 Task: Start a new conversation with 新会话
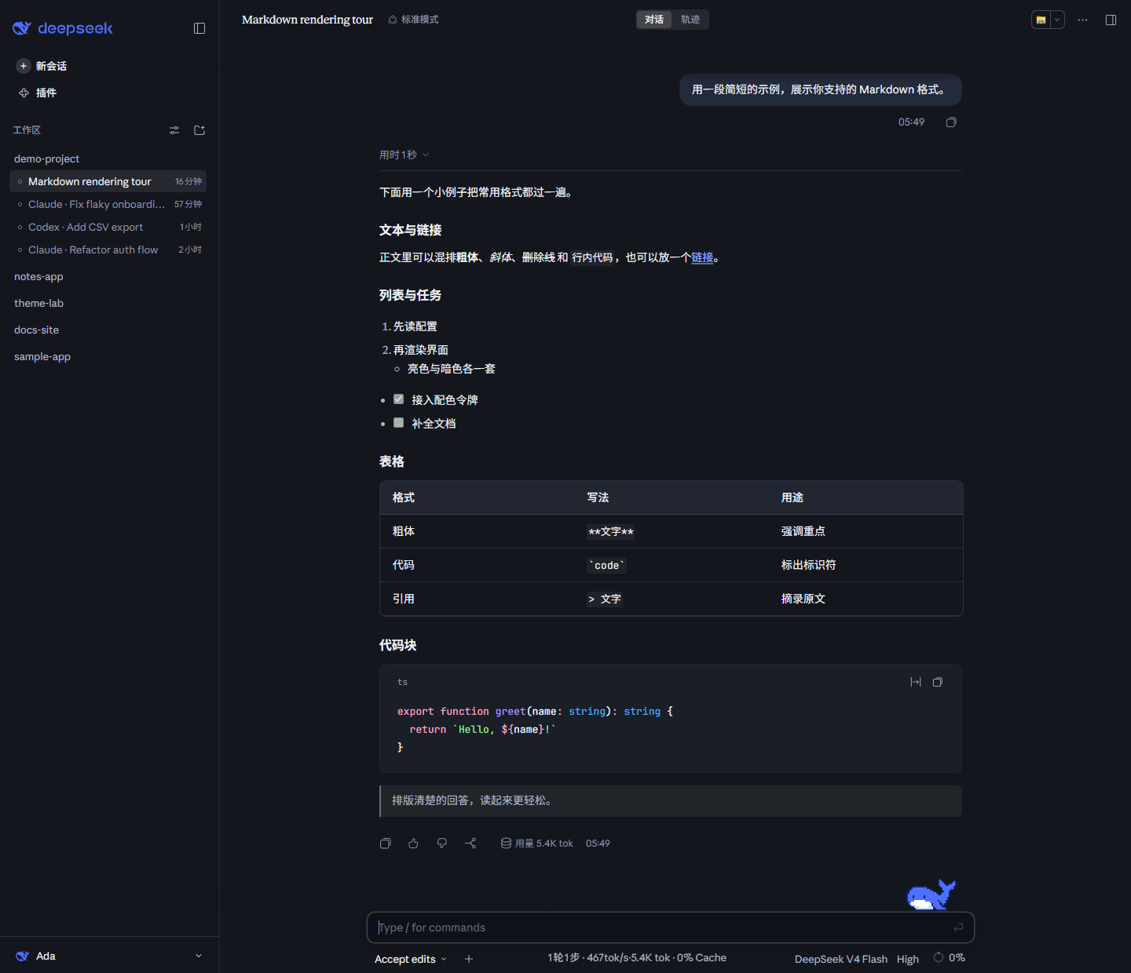tap(42, 66)
